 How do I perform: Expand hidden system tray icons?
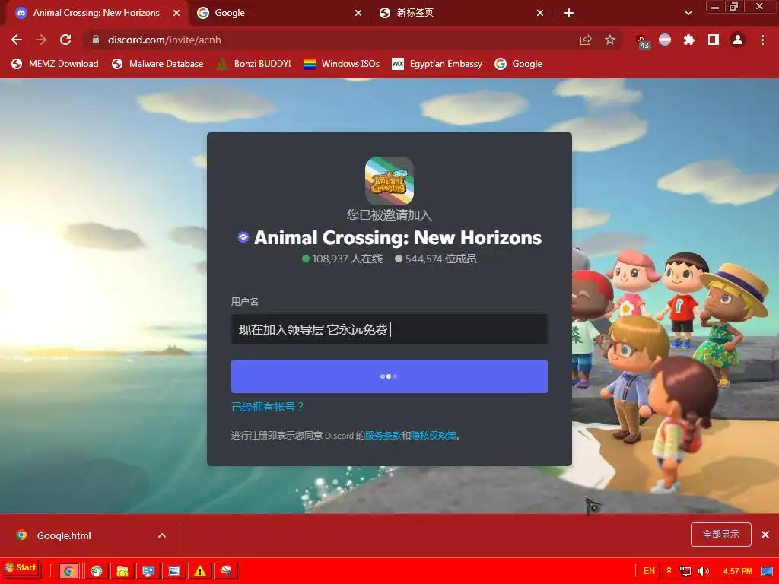[x=669, y=570]
